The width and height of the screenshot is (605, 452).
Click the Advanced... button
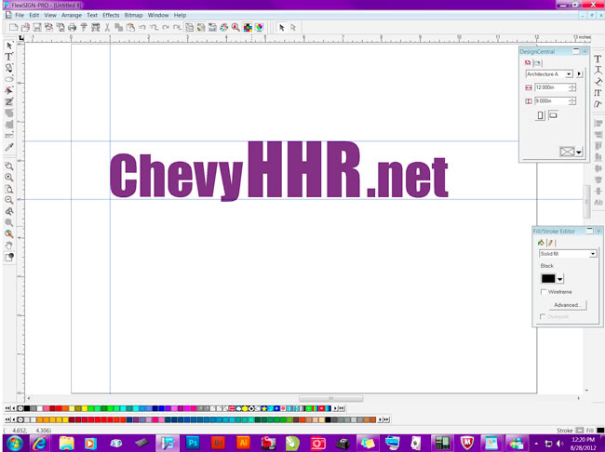(x=567, y=305)
